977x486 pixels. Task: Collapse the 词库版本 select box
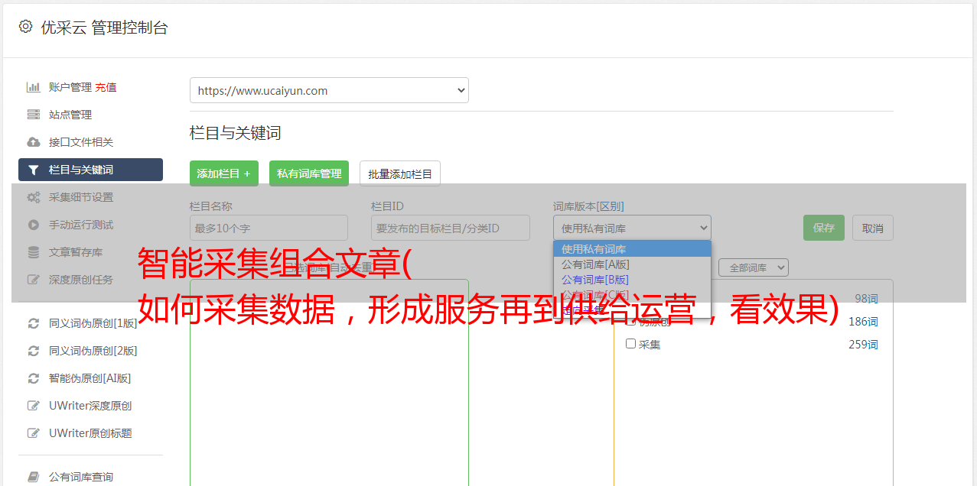[x=632, y=228]
